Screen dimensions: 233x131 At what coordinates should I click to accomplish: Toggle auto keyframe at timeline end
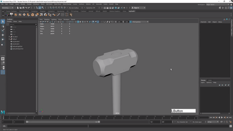tap(227, 122)
